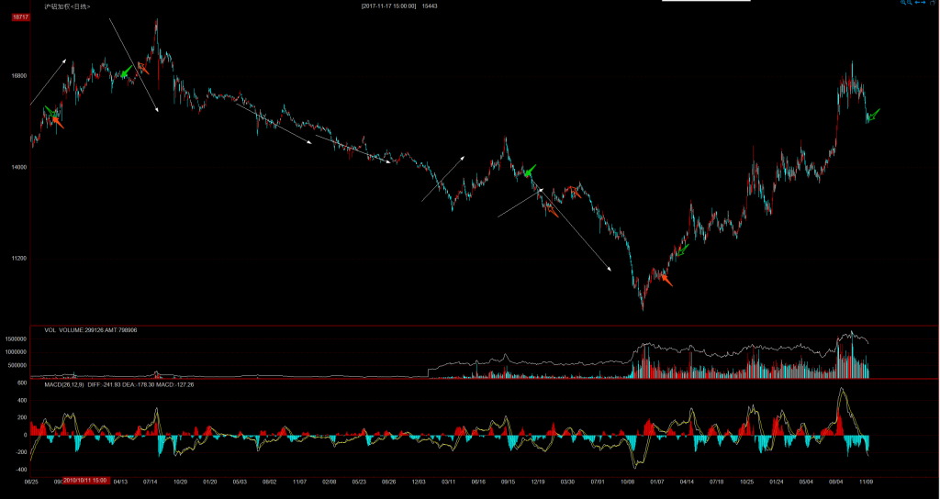Viewport: 940px width, 499px height.
Task: Click the VOL indicator label
Action: (50, 329)
